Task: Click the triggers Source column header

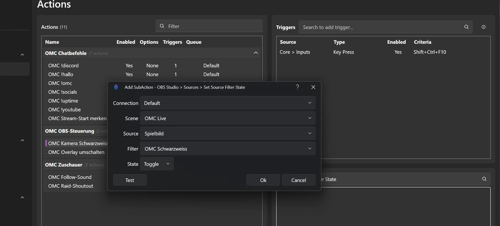Action: pyautogui.click(x=288, y=42)
